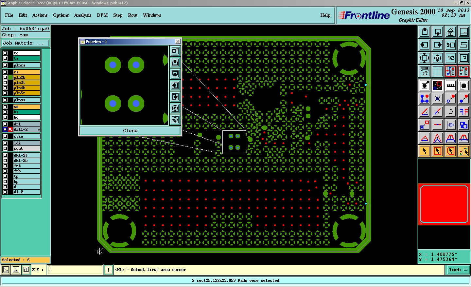471x287 pixels.
Task: Toggle the grid display icon
Action: [x=438, y=71]
